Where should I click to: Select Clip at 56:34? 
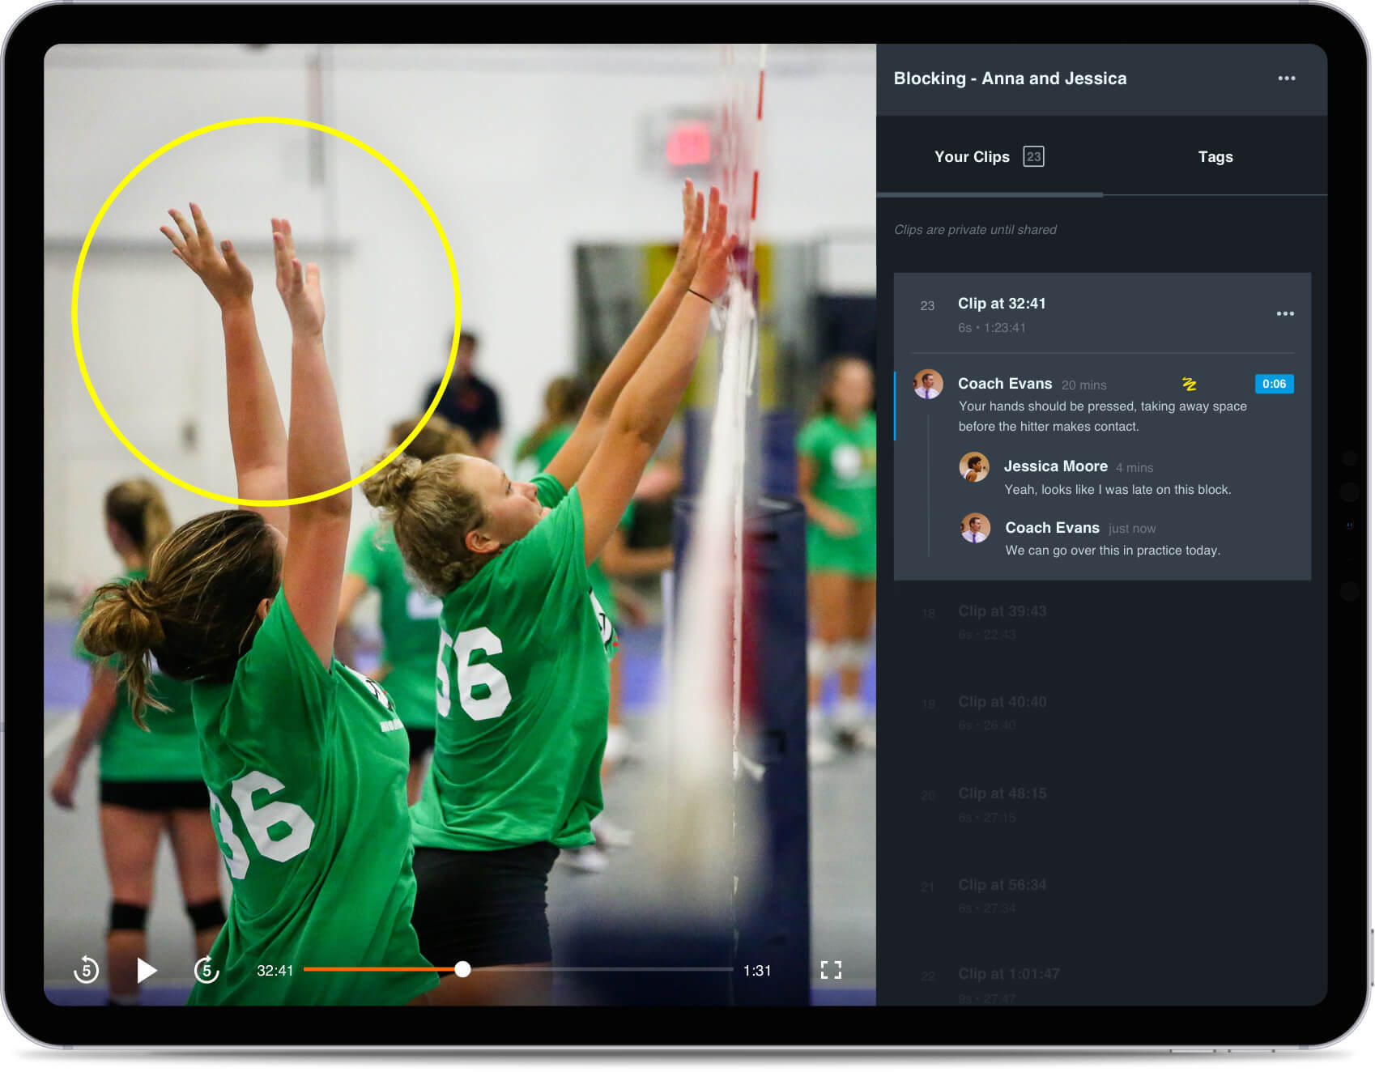1003,885
